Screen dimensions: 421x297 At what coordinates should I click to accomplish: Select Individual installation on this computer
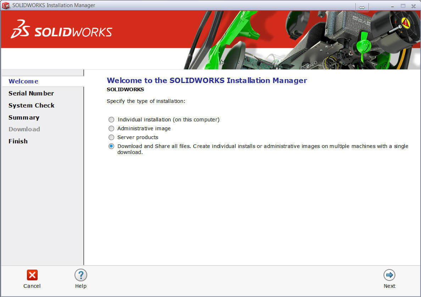111,120
